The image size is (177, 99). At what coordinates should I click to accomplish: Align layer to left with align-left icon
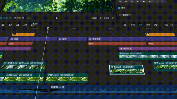[x=120, y=1]
